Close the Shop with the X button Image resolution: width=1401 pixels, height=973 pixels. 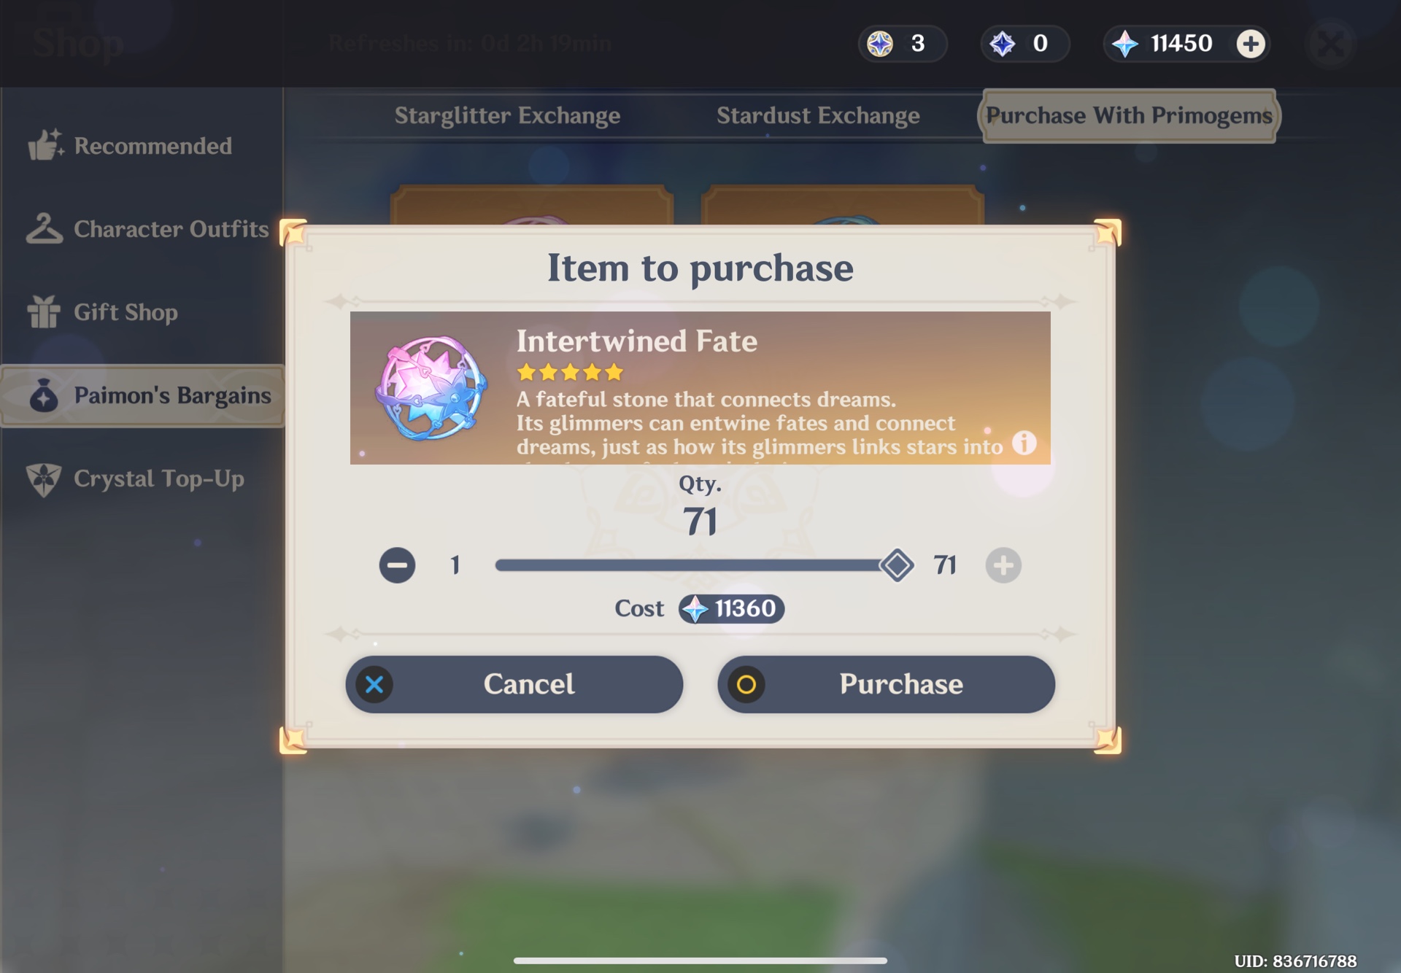1331,44
